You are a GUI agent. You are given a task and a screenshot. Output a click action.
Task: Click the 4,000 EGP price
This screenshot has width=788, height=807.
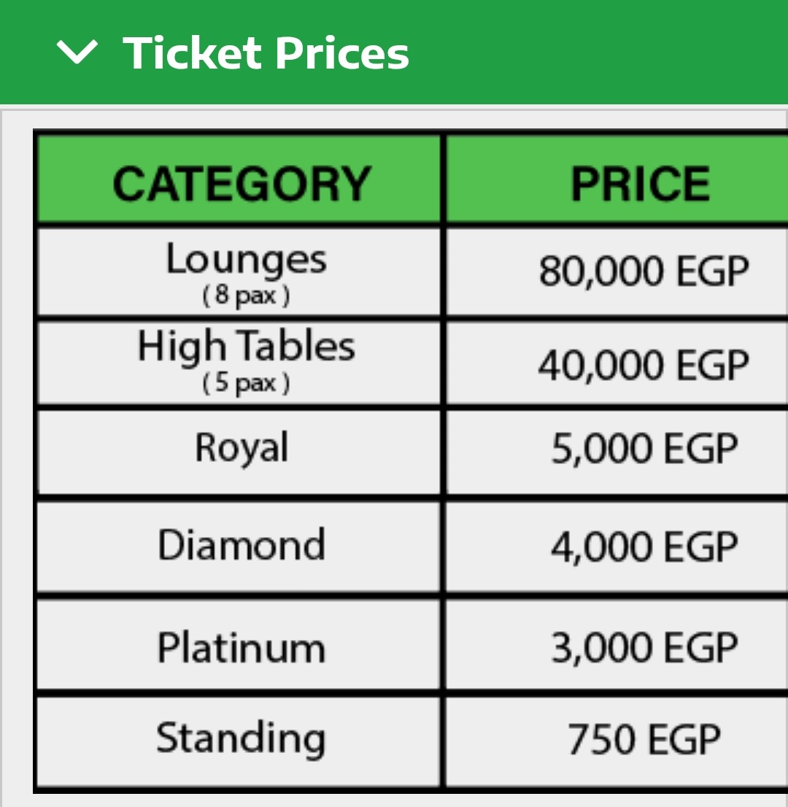pyautogui.click(x=644, y=547)
